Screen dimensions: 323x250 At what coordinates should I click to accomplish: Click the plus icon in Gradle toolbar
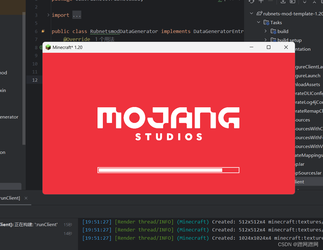click(x=261, y=1)
